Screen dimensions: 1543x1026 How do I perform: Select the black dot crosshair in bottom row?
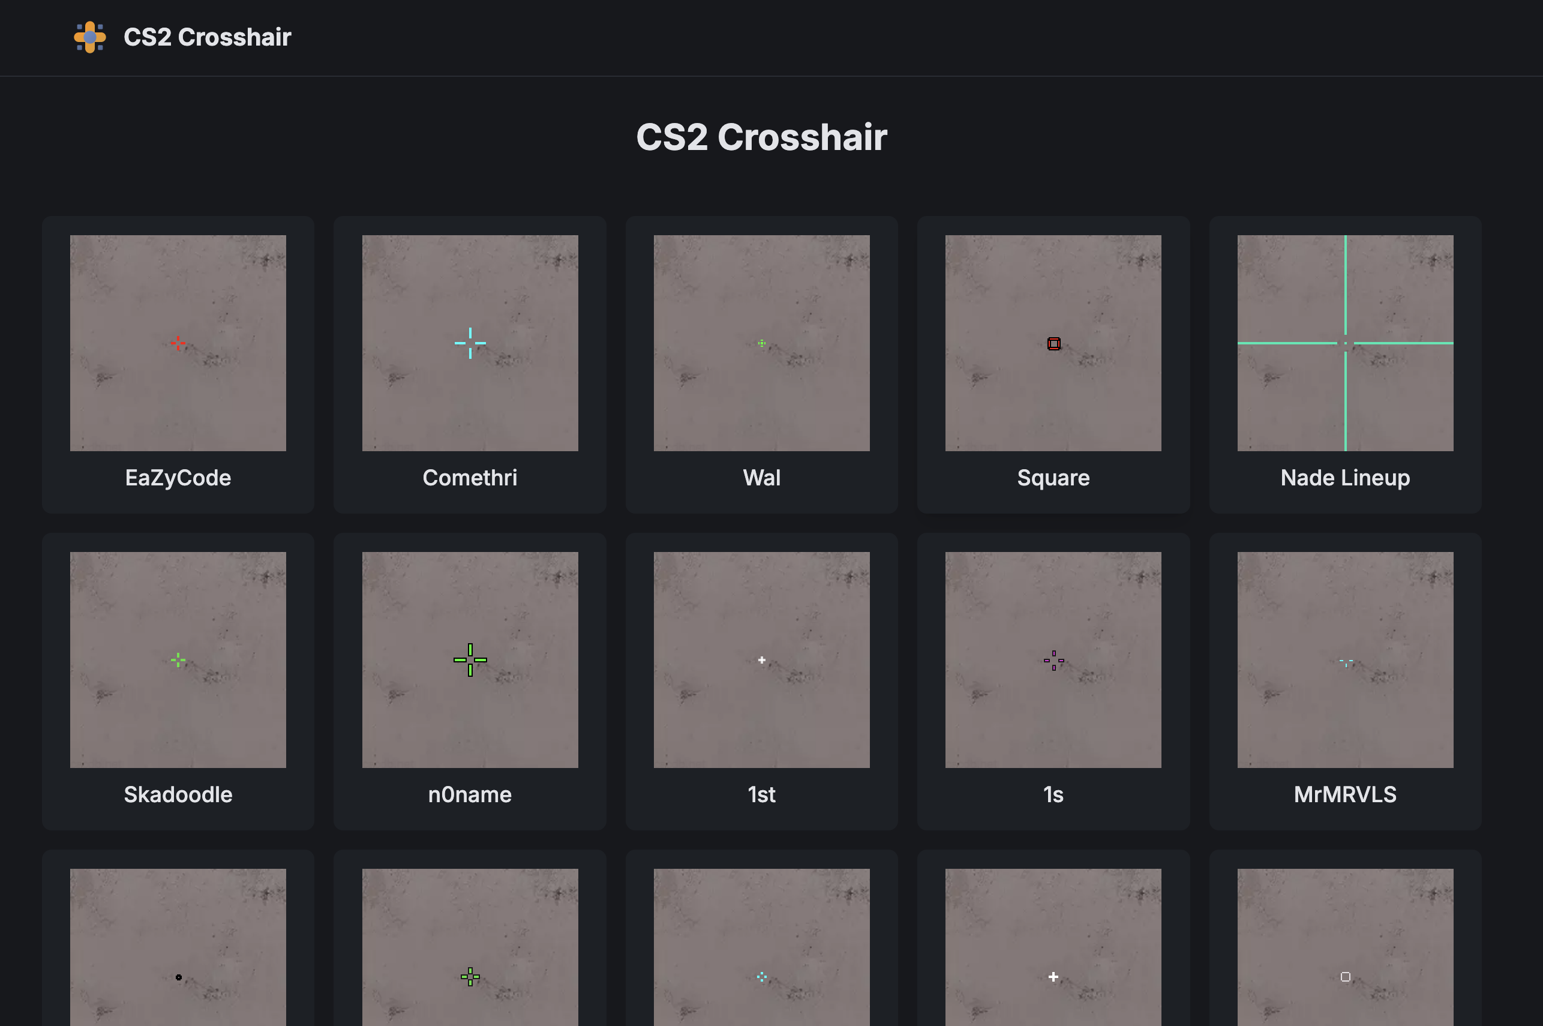[177, 976]
